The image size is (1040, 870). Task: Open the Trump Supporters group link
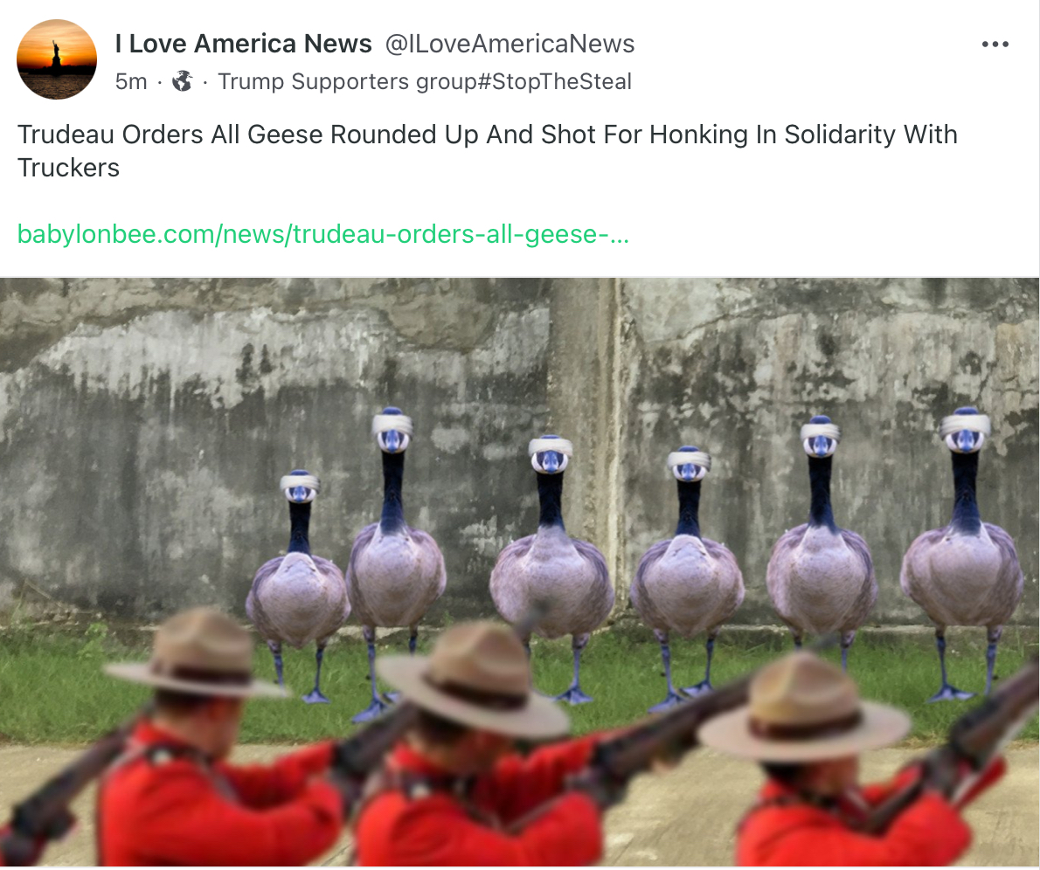click(347, 81)
